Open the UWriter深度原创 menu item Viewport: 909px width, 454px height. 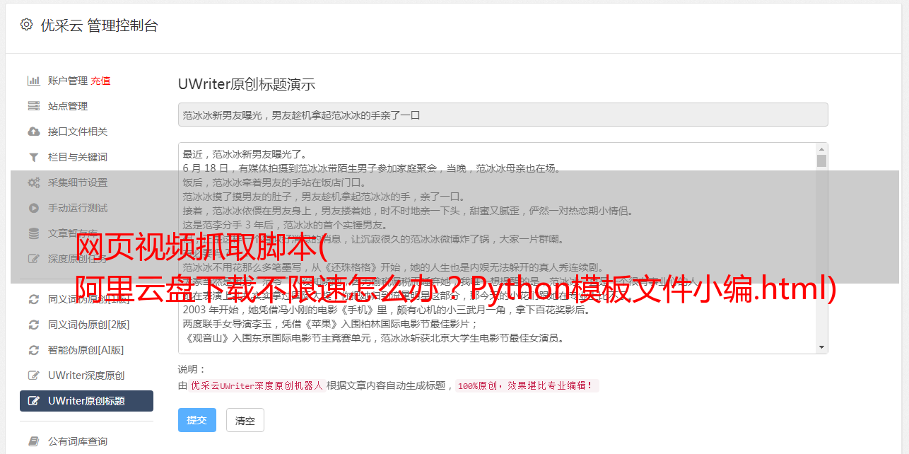coord(86,376)
